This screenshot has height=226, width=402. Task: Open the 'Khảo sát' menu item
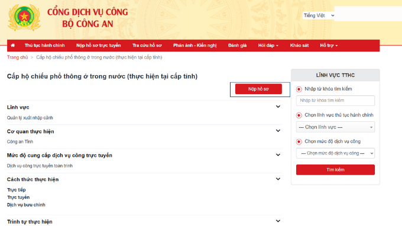click(x=299, y=46)
